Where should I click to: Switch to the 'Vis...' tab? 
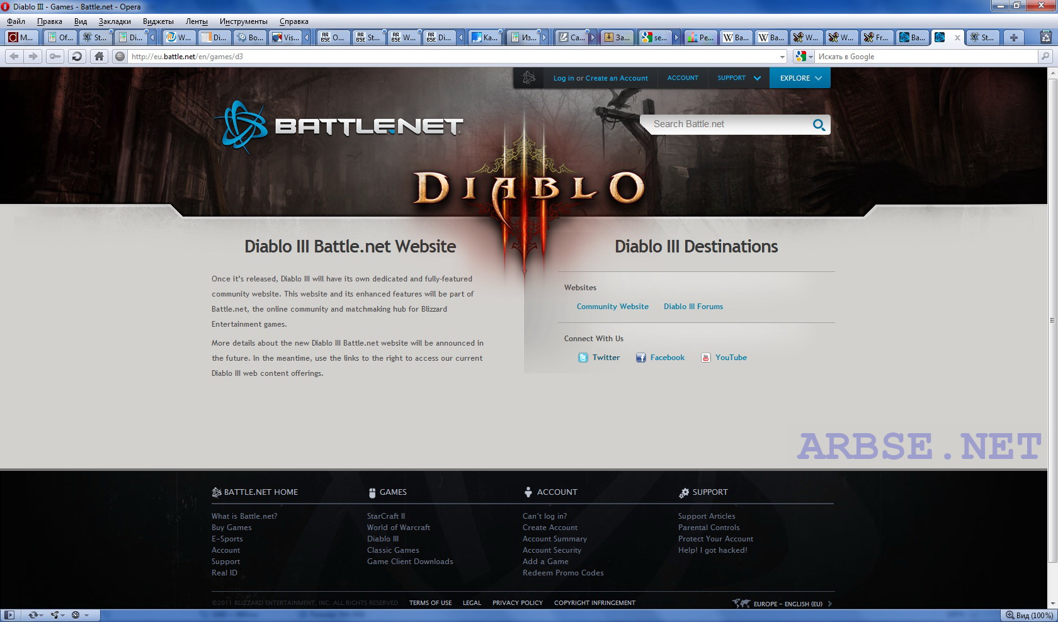(285, 38)
